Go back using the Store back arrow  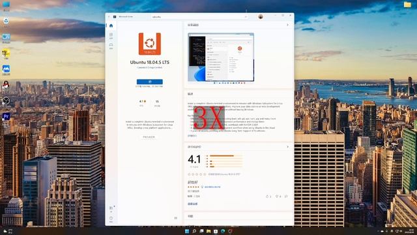click(x=109, y=16)
